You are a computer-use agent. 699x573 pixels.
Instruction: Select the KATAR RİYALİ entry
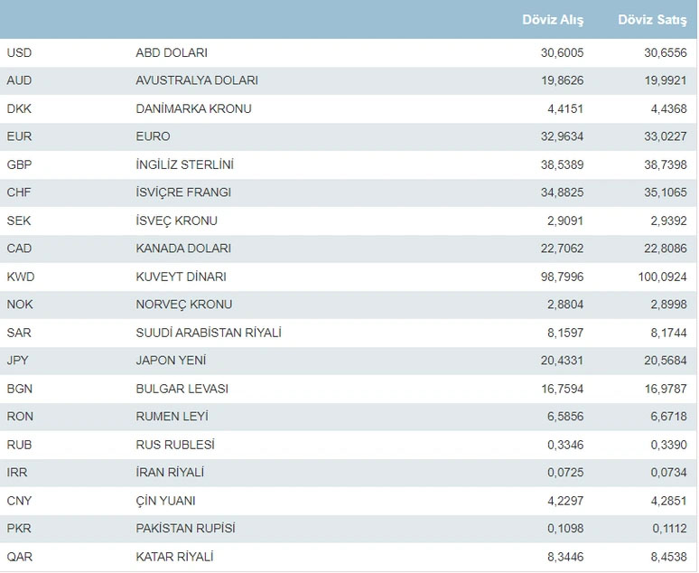(174, 557)
